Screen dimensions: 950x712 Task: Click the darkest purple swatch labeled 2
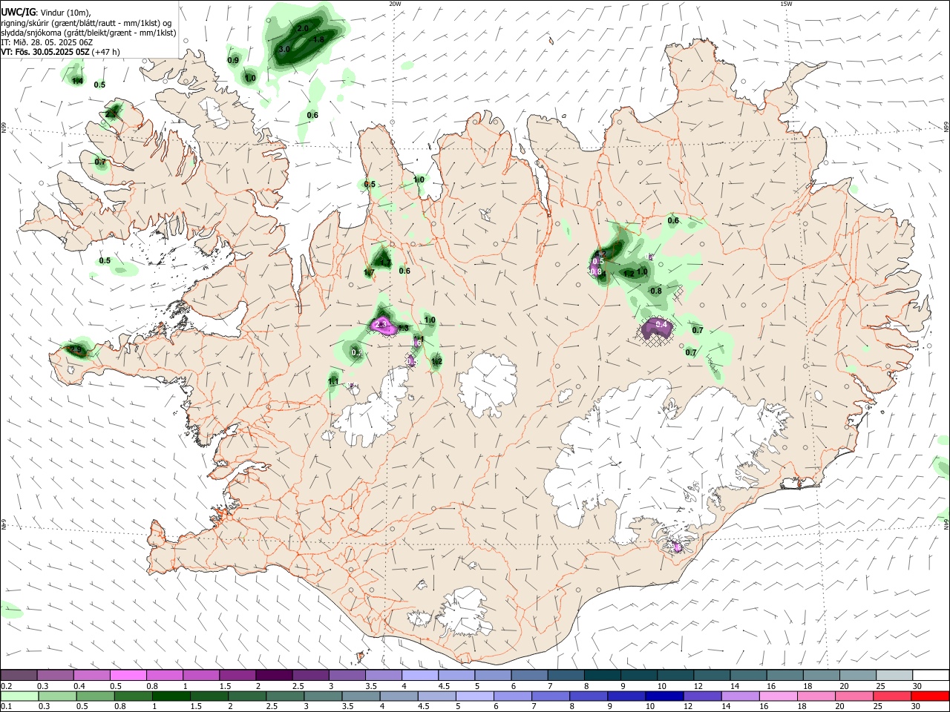[x=273, y=676]
